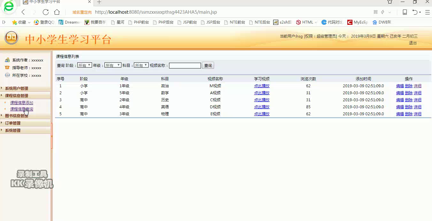Open the favorites star bookmark
Viewport: 432px width, 221px height.
[19, 22]
